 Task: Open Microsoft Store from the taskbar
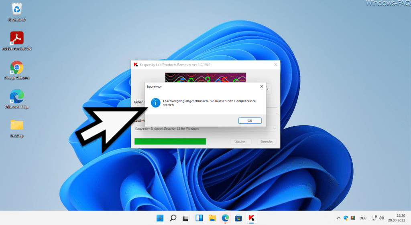tap(238, 218)
